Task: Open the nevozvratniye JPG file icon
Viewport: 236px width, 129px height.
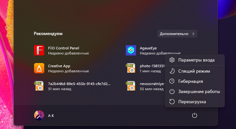Action: [x=131, y=86]
